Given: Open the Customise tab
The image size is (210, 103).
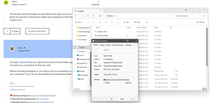Looking at the screenshot, I should [128, 45].
